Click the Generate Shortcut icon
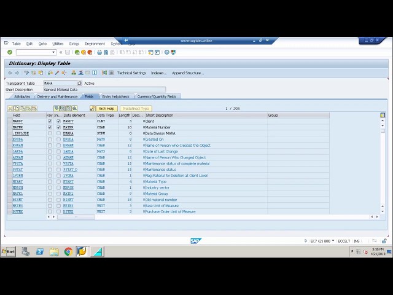393x295 pixels. point(157,52)
